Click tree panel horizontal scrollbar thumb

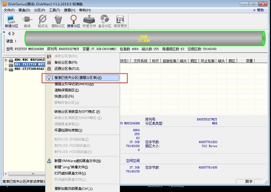pos(27,174)
